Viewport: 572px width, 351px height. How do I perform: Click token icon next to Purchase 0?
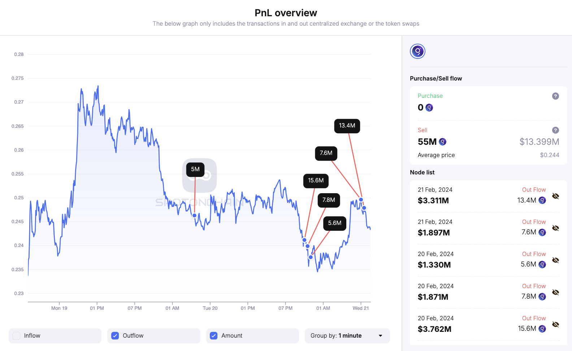click(x=429, y=108)
